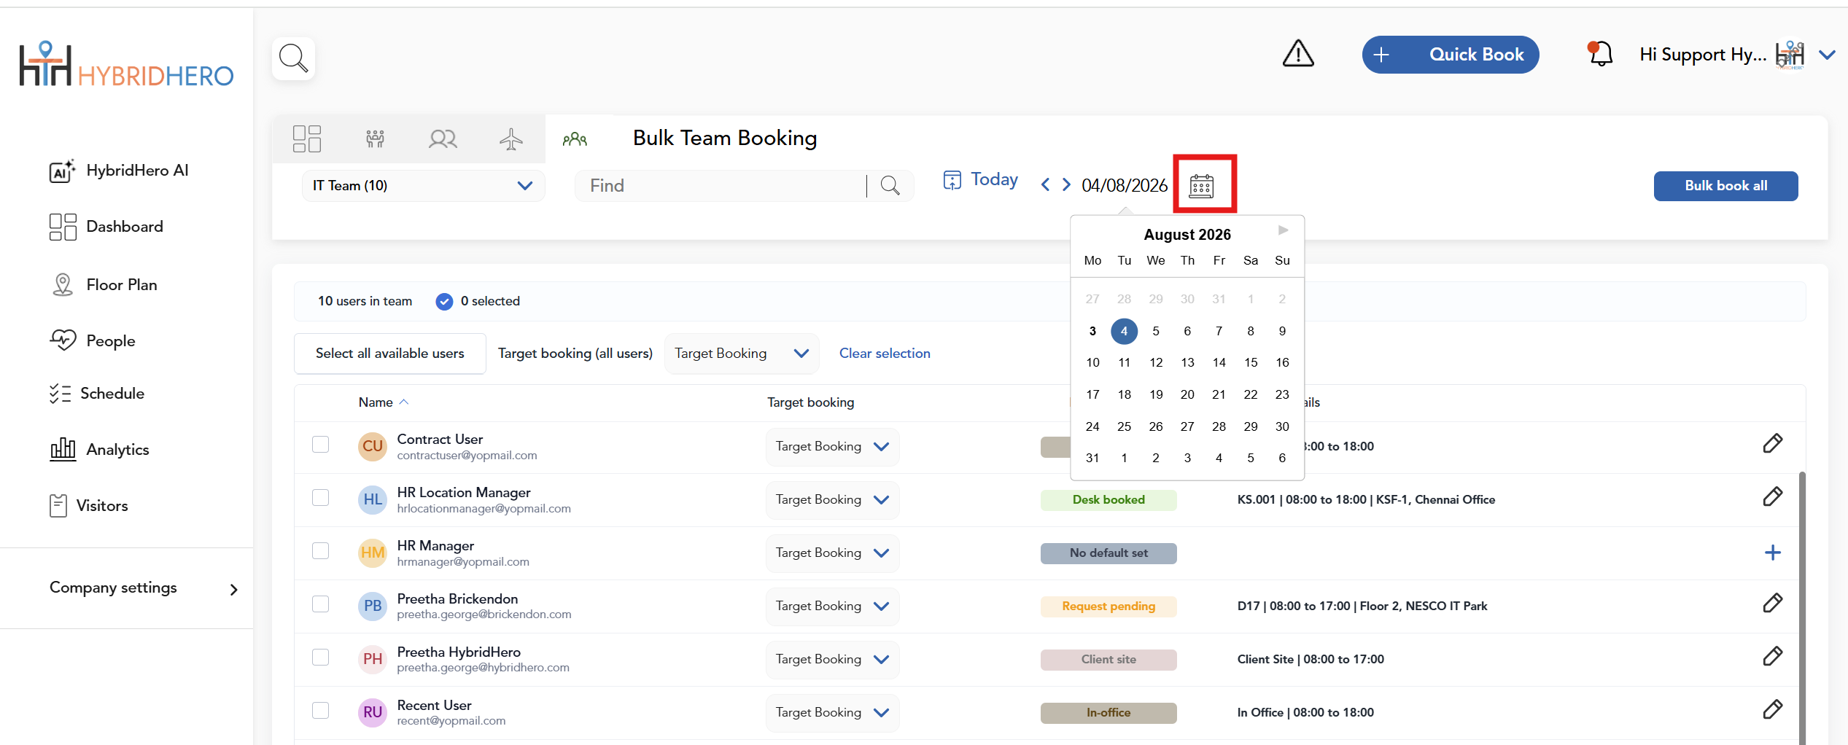This screenshot has height=745, width=1848.
Task: Switch to the airplane travel tab icon
Action: click(x=510, y=139)
